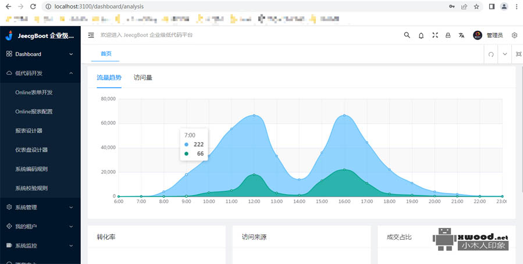Screen dimensions: 523x264
Task: Bookmark this page with the star icon
Action: tap(476, 6)
